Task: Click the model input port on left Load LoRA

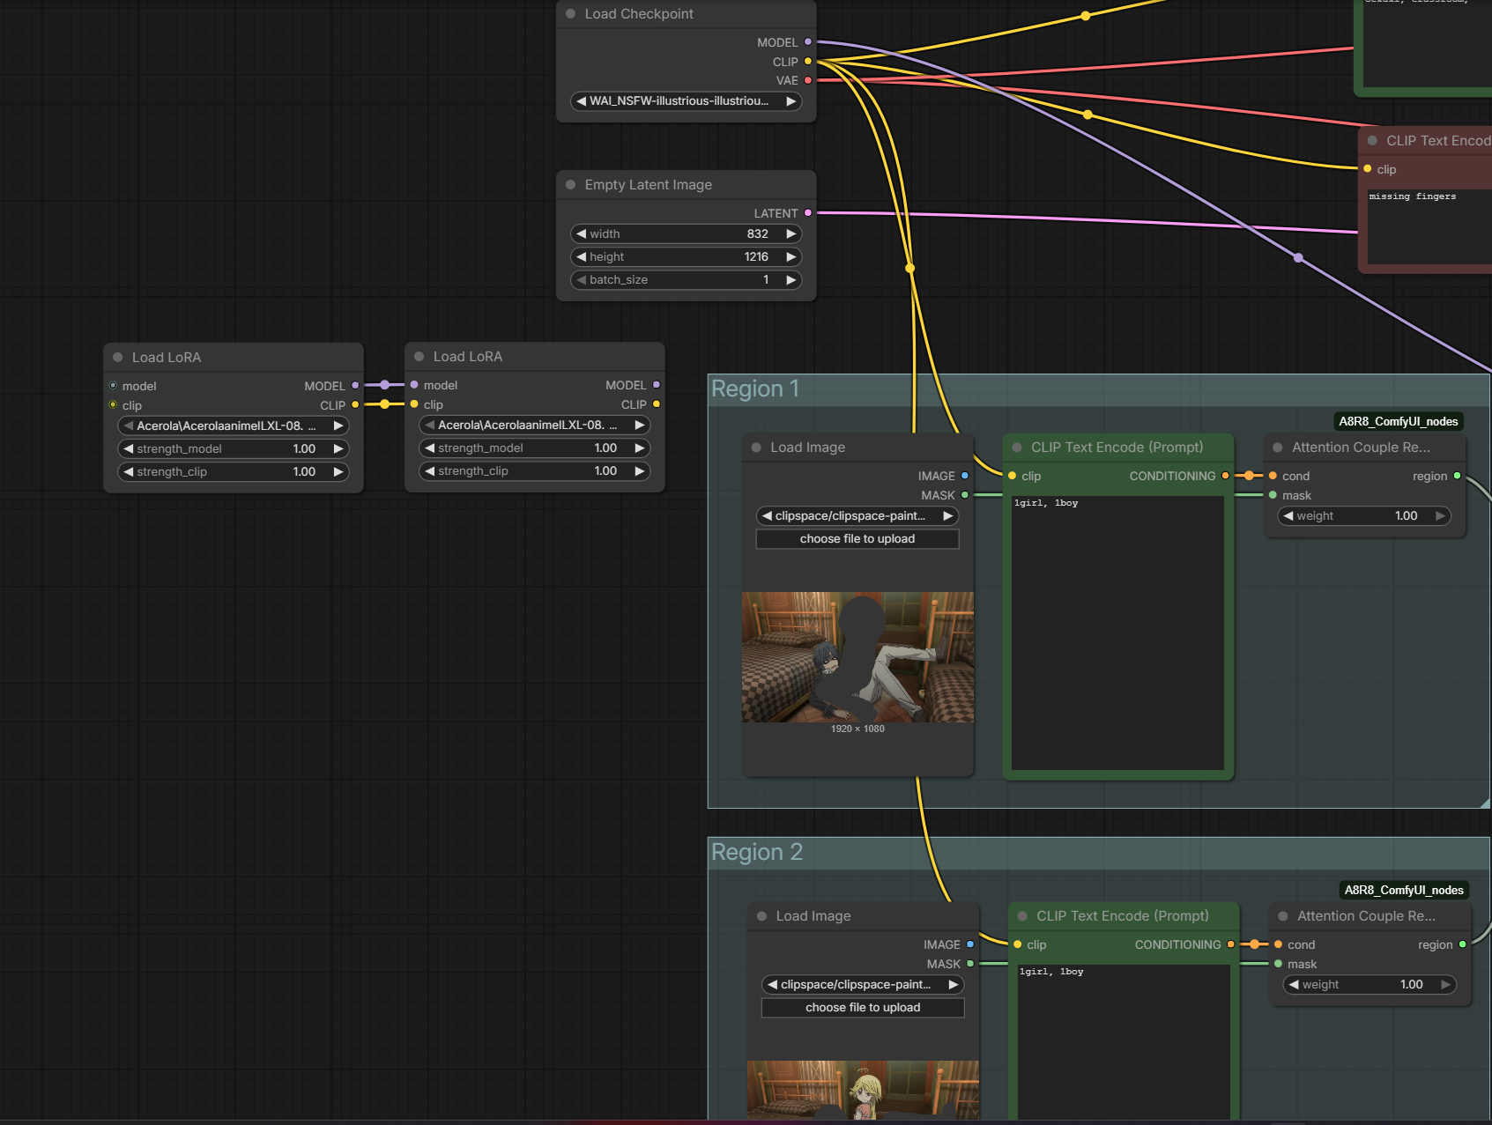Action: 113,386
